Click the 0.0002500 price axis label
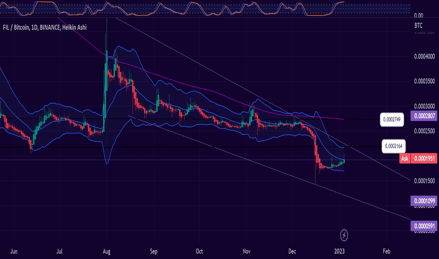This screenshot has height=259, width=439. pyautogui.click(x=424, y=131)
